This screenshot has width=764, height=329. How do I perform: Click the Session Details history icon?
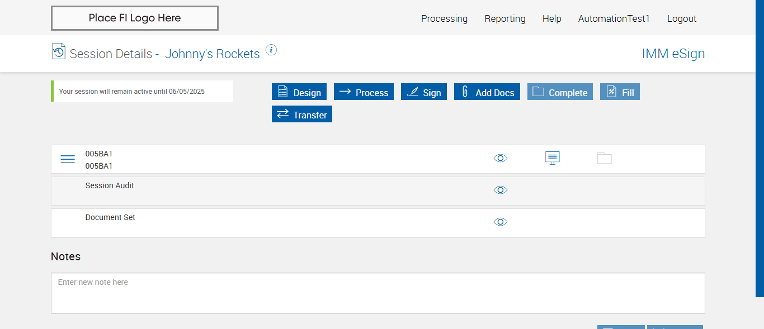click(59, 51)
